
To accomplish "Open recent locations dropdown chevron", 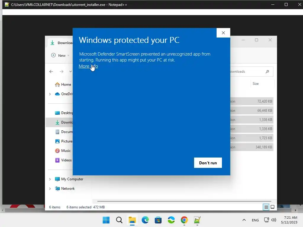I will (70, 72).
